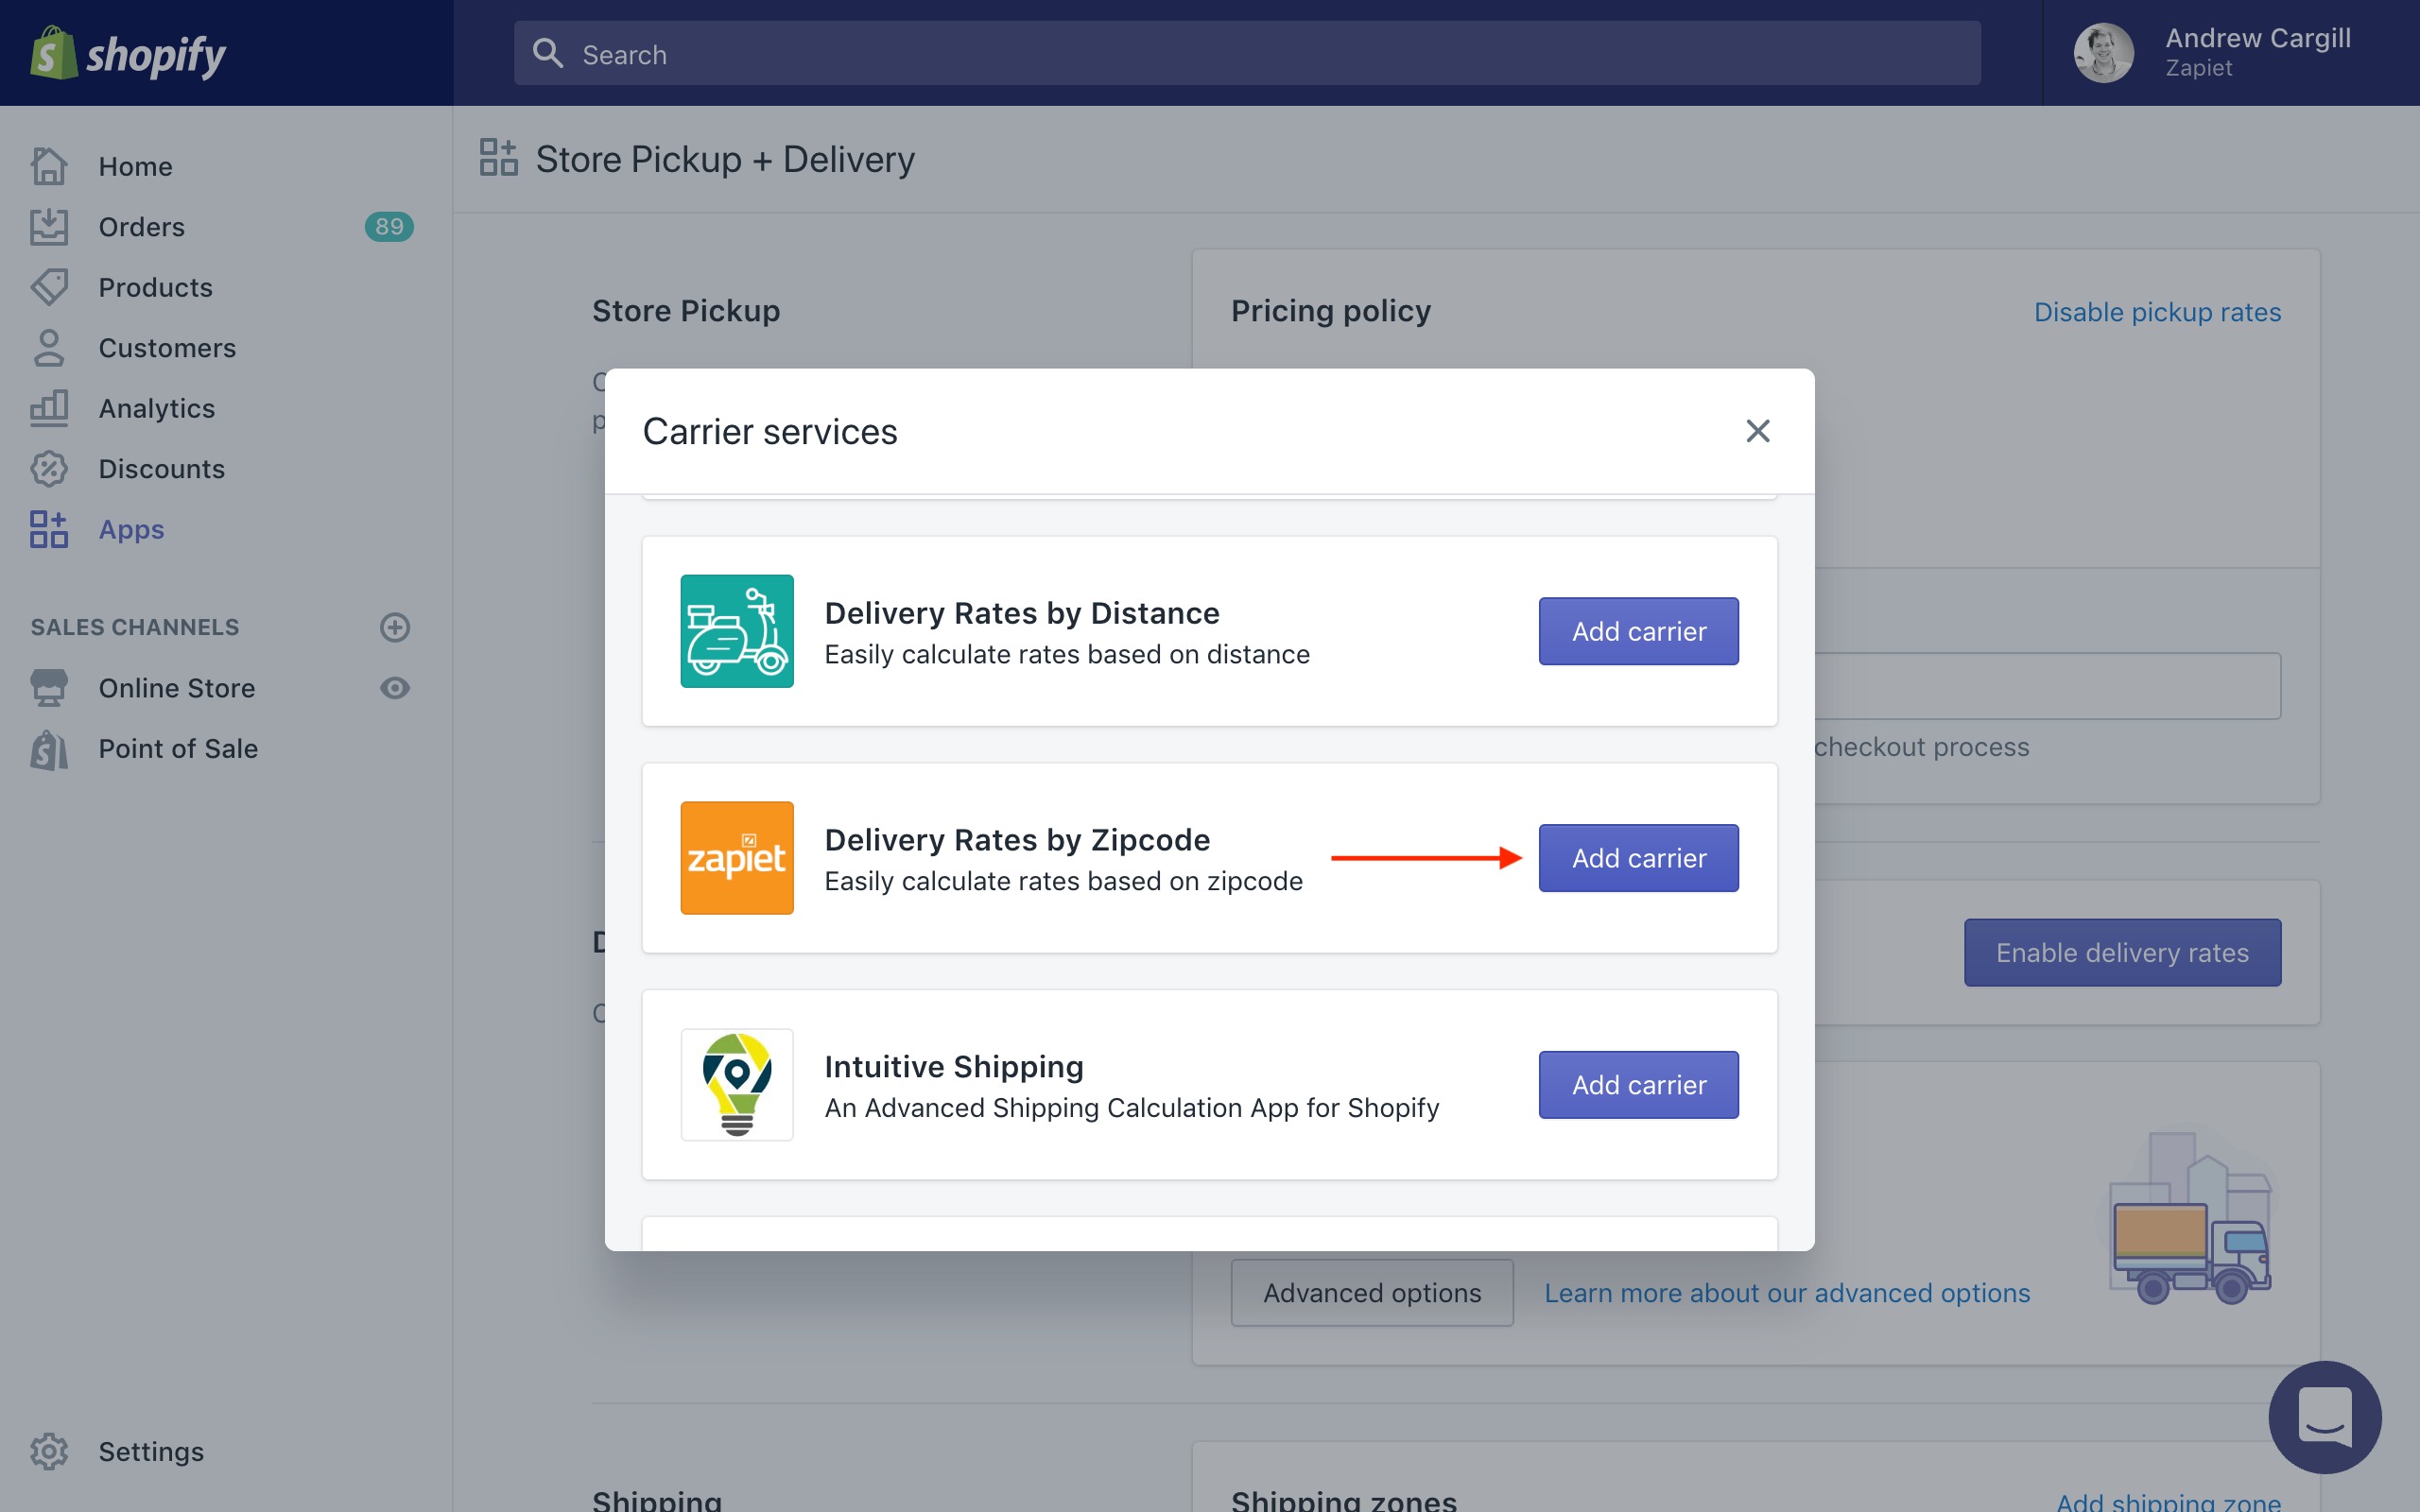Select the Delivery Rates by Zipcode title
Viewport: 2420px width, 1512px height.
1017,840
